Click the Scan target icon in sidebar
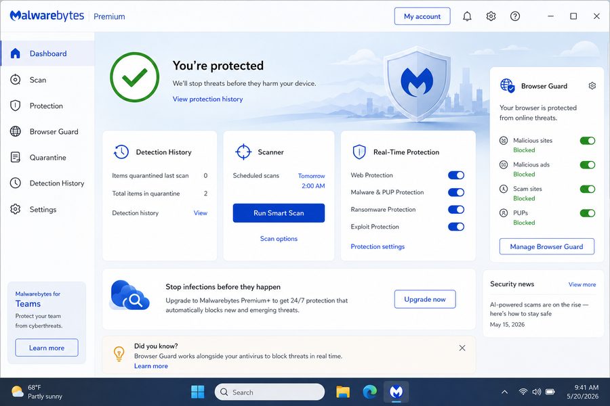The image size is (610, 406). [x=15, y=80]
